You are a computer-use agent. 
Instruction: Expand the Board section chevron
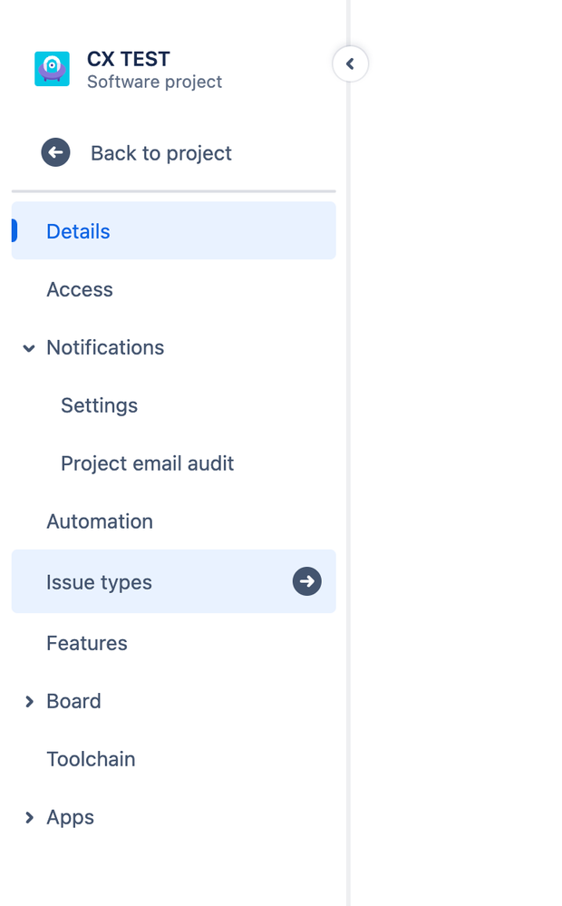point(29,702)
